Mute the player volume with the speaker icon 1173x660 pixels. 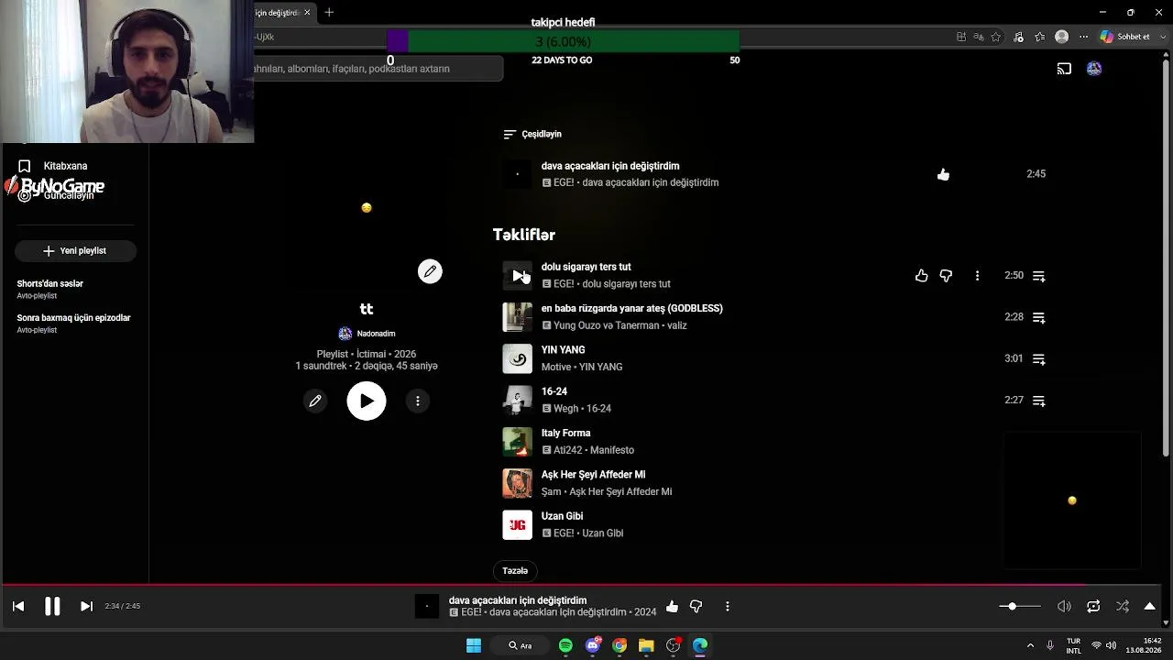click(1064, 606)
